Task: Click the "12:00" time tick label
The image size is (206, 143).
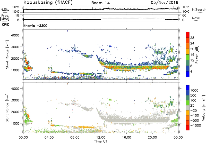Action: (101, 138)
